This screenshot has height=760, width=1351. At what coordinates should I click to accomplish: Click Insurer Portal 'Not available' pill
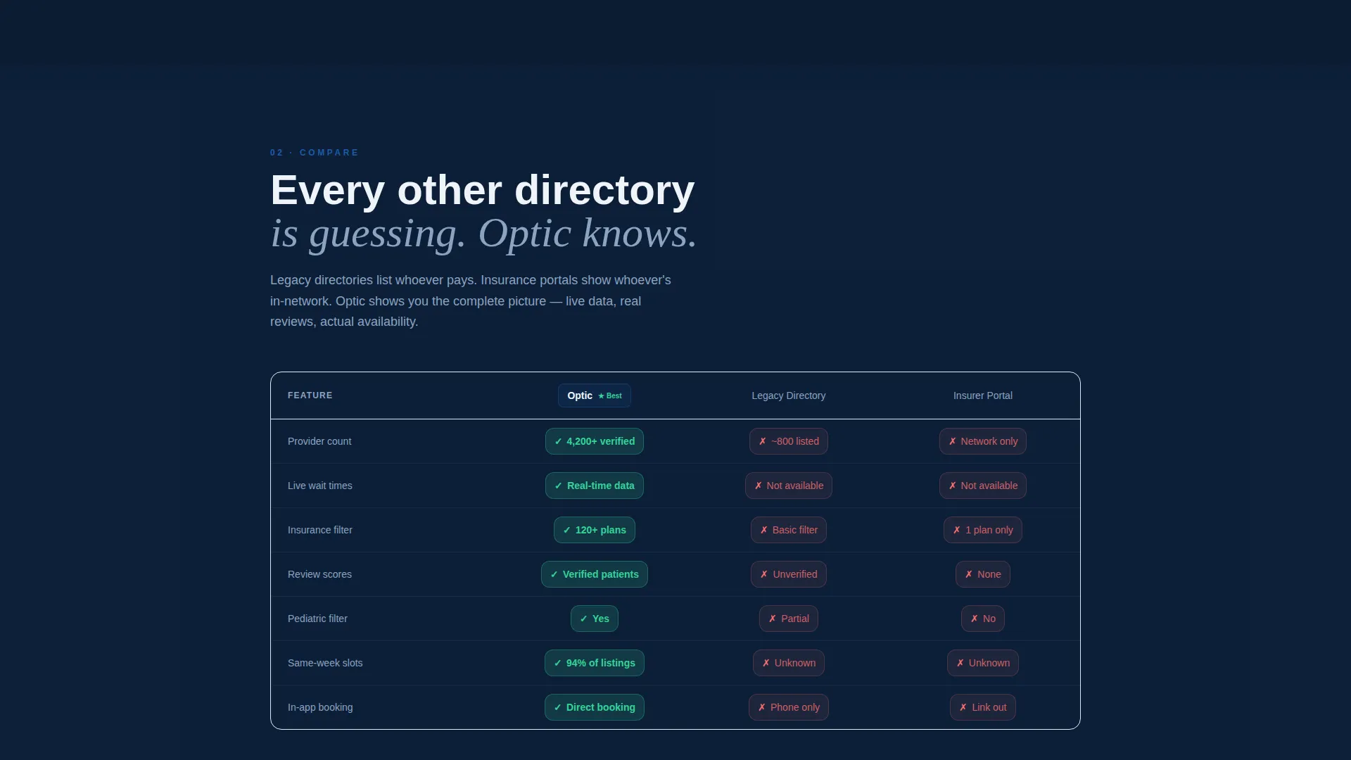(x=982, y=486)
